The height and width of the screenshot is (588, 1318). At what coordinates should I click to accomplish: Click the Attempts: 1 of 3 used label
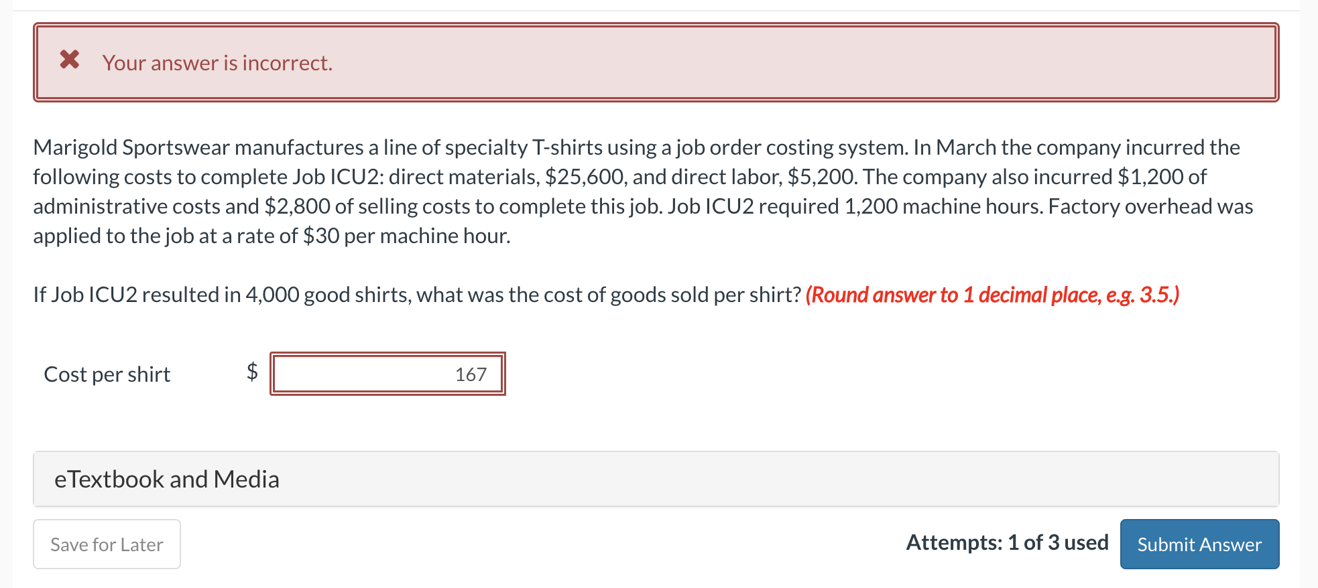[1007, 542]
